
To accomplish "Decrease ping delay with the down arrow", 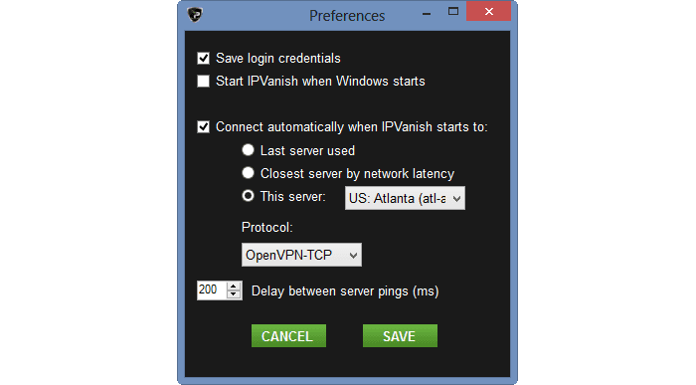I will click(234, 294).
